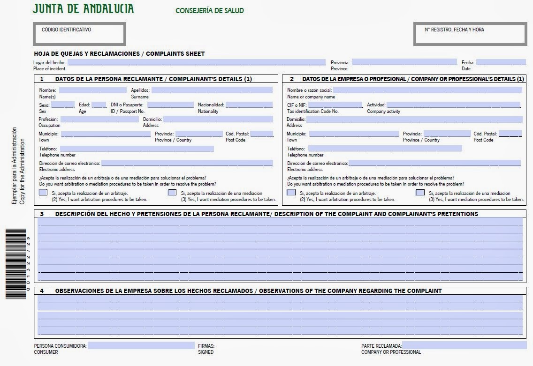Image resolution: width=533 pixels, height=366 pixels.
Task: Click the complaint description text area in section 3
Action: (x=280, y=249)
